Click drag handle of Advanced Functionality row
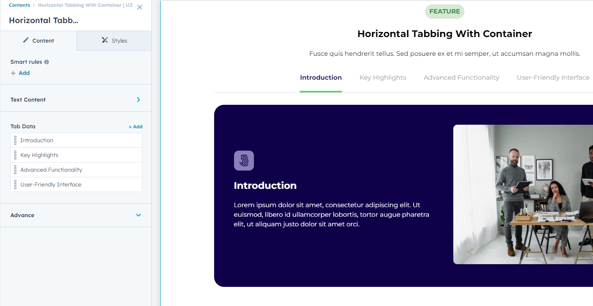 click(x=16, y=170)
